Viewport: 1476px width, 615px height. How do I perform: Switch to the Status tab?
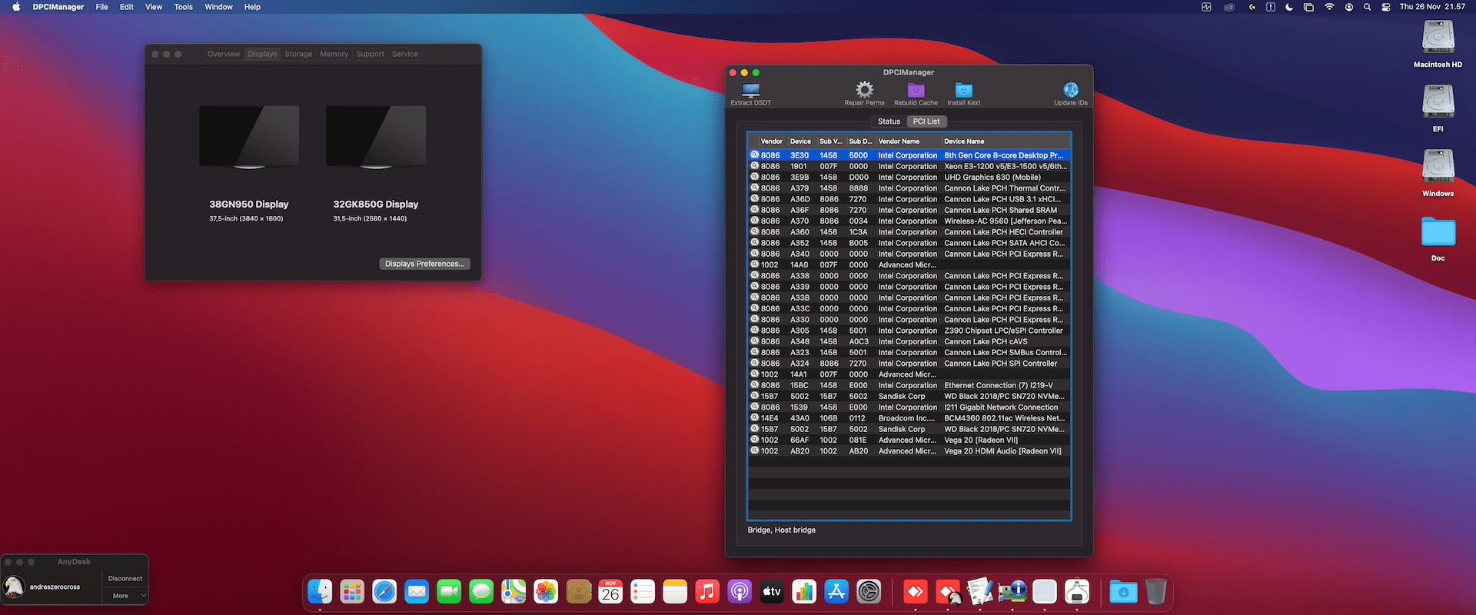[889, 121]
